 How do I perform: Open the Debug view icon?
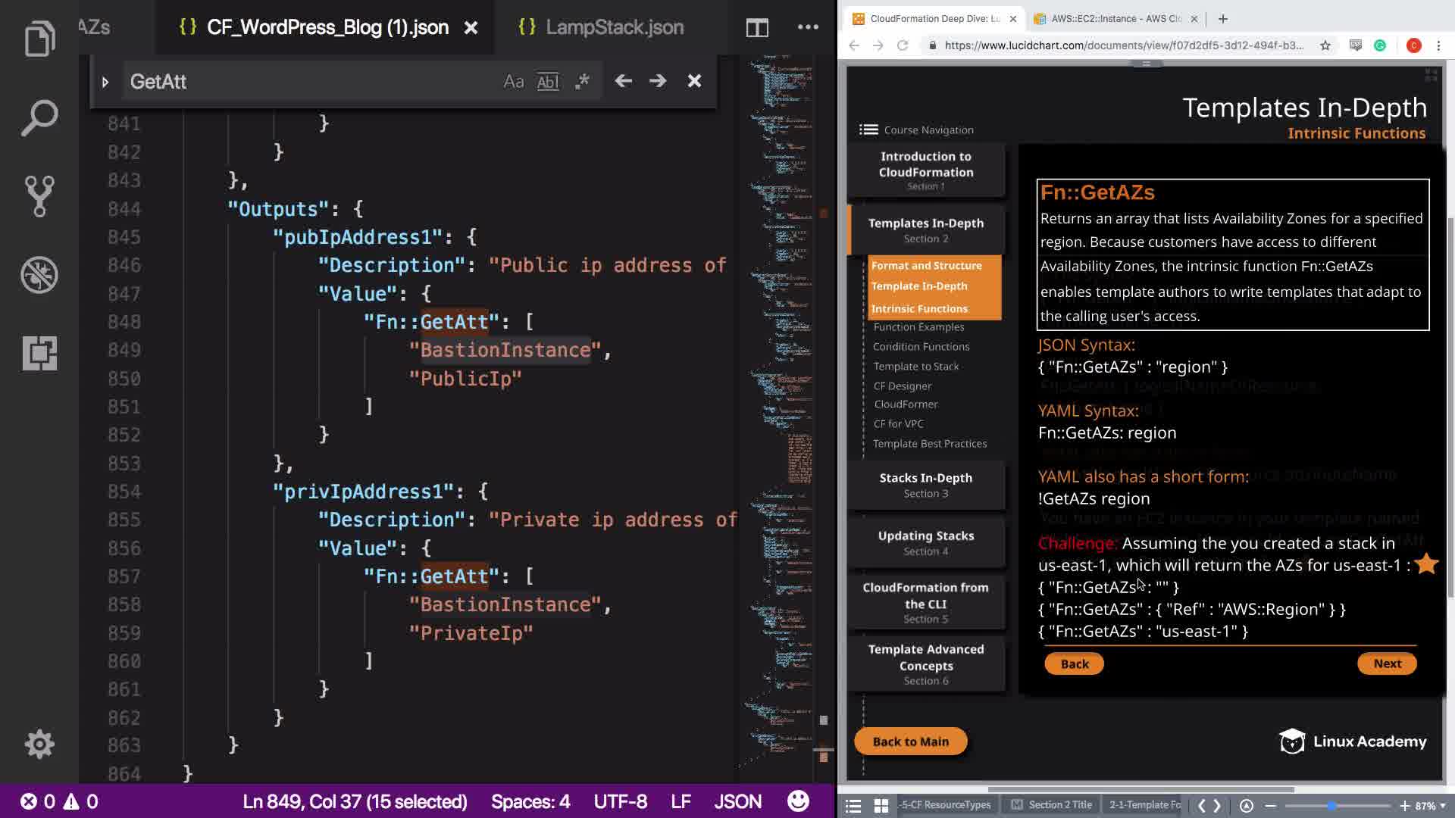pos(39,274)
